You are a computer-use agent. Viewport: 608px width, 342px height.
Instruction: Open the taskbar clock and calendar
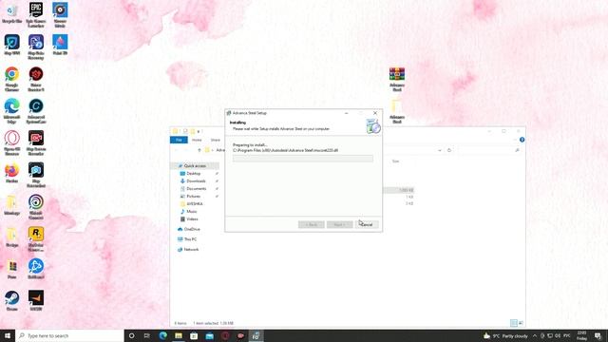[581, 335]
